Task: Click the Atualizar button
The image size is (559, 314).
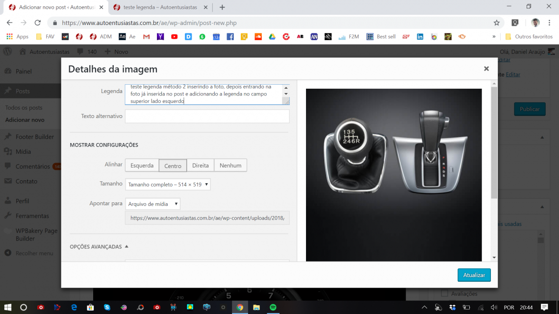Action: click(474, 275)
